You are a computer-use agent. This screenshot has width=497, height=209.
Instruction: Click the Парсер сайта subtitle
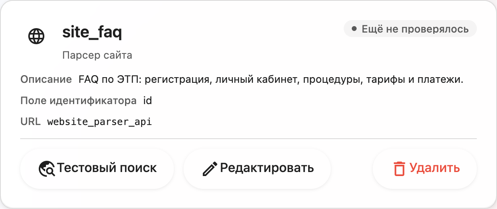(x=97, y=55)
